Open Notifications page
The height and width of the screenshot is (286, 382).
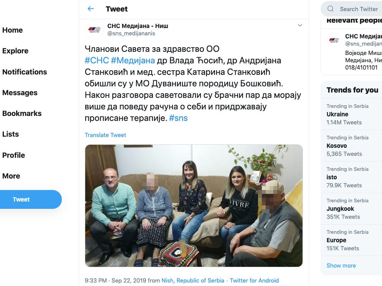click(25, 72)
